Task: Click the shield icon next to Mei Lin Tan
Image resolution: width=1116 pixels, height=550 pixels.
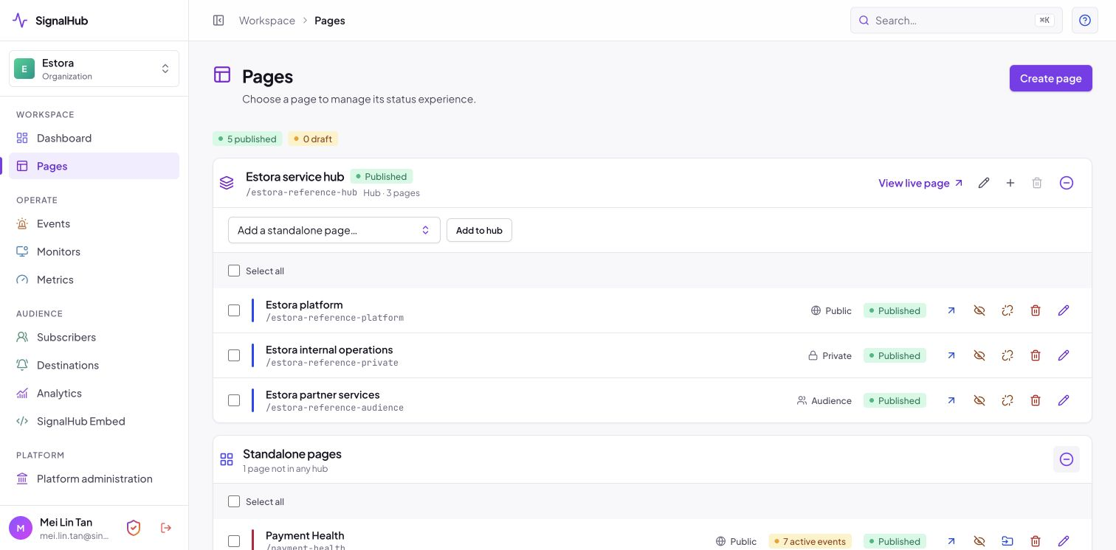Action: point(134,528)
